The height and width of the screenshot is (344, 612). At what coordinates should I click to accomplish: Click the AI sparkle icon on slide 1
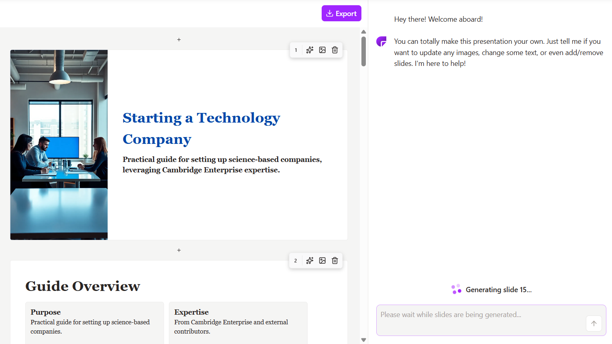point(310,50)
